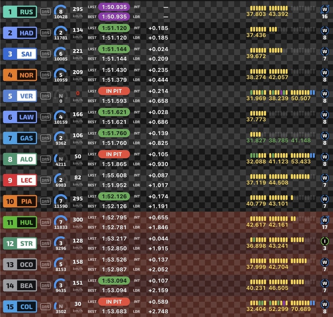333x317 pixels.
Task: Select the 13 OCO driver tag
Action: (x=20, y=265)
